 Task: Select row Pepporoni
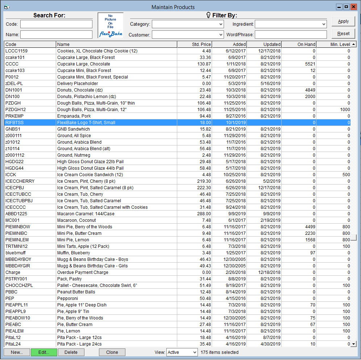178,298
